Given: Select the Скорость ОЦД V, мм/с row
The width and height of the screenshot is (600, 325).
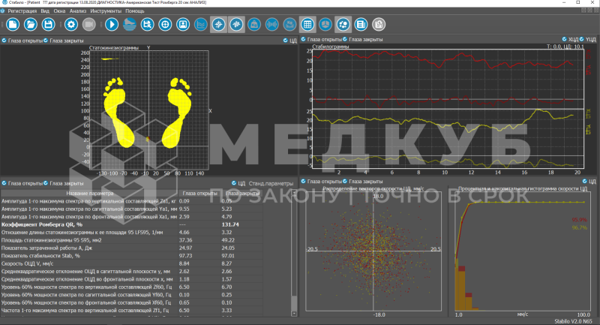Looking at the screenshot, I should (x=132, y=263).
